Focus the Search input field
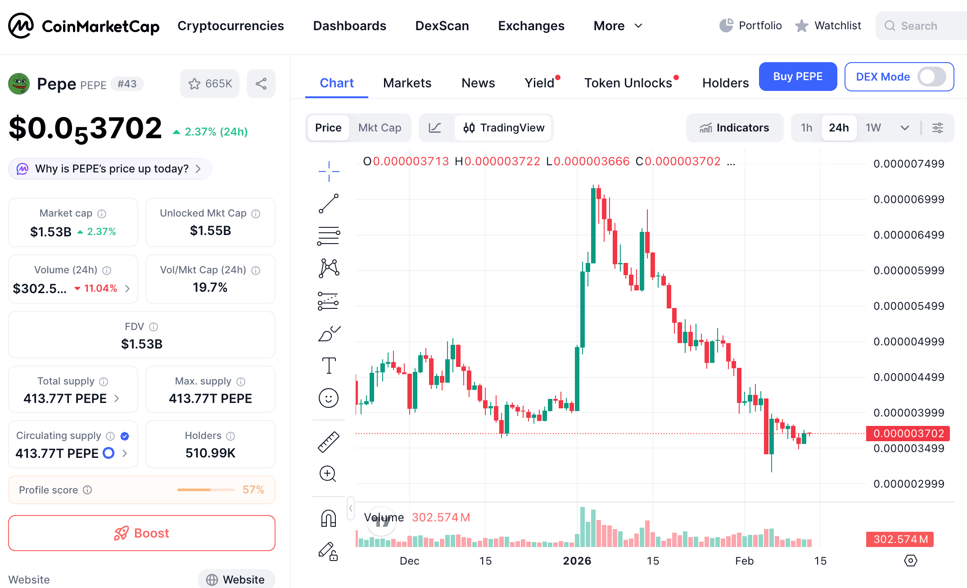Image resolution: width=967 pixels, height=588 pixels. (x=927, y=26)
